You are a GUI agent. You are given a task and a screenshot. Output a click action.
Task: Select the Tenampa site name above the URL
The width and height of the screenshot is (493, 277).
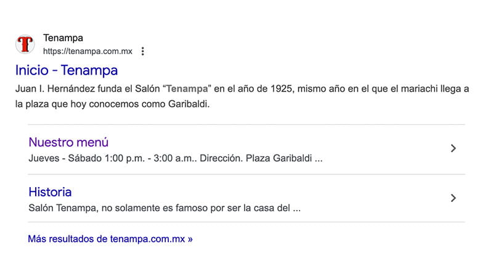point(63,38)
